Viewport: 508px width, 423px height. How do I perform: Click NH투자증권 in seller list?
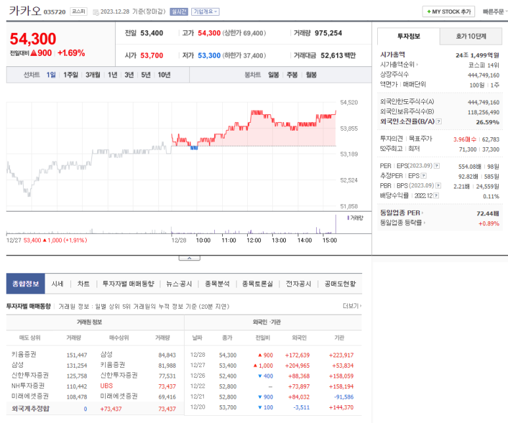[x=28, y=386]
